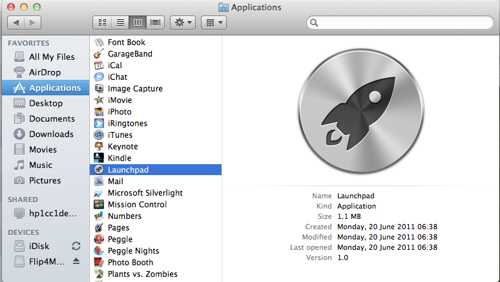Click the Peggle Nights icon
The height and width of the screenshot is (282, 500).
point(99,250)
